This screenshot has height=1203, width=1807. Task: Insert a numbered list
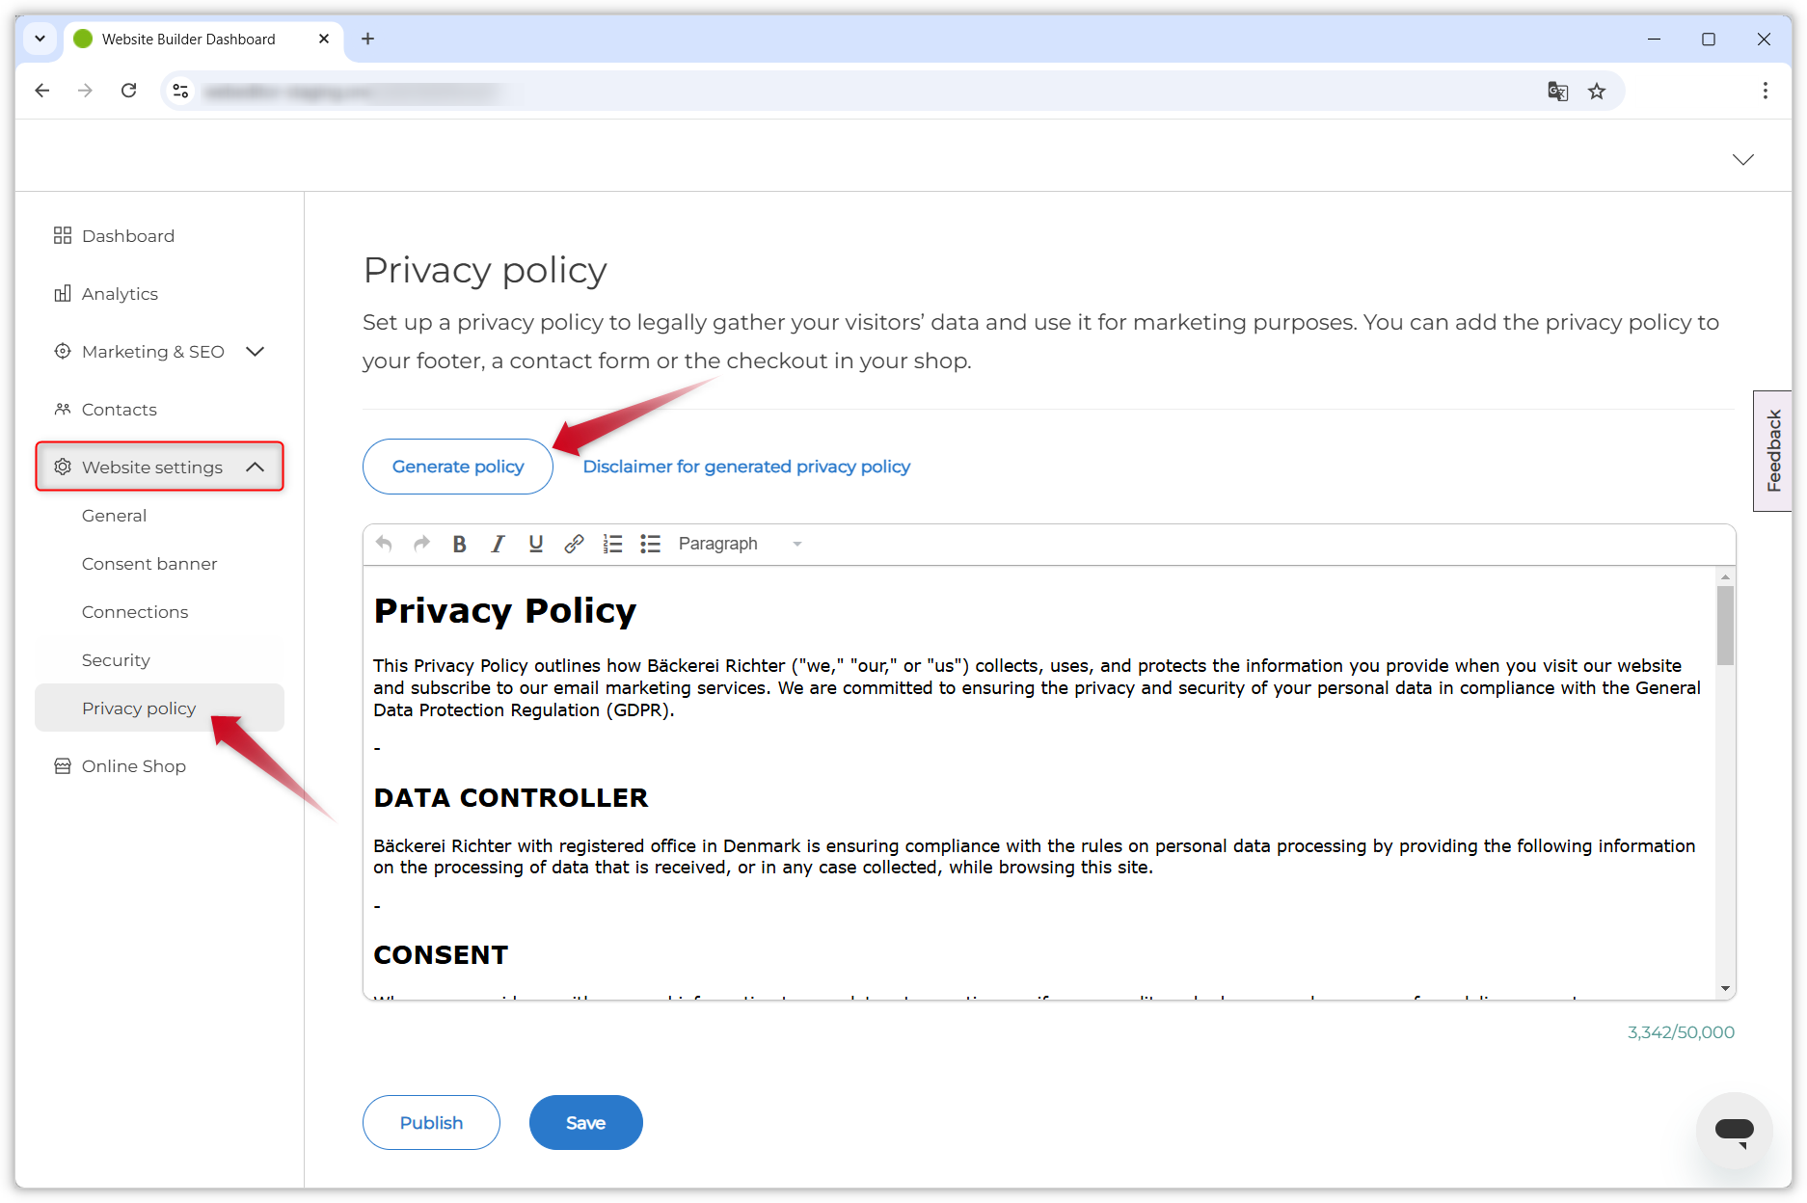coord(612,545)
